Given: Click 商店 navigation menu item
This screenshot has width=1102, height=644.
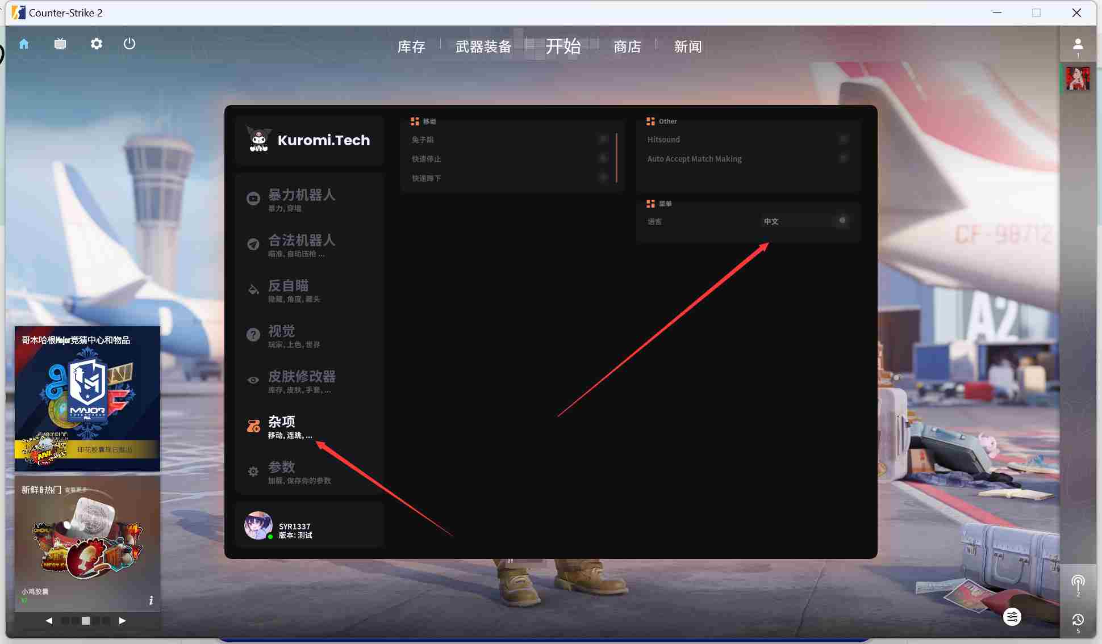Looking at the screenshot, I should tap(627, 47).
